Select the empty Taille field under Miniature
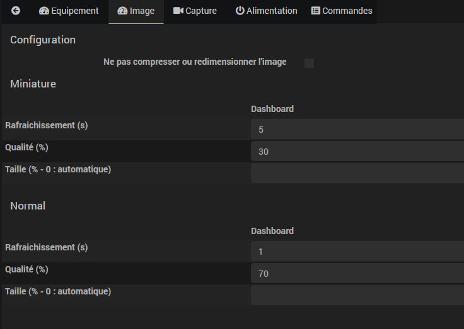The height and width of the screenshot is (329, 464). [x=357, y=173]
